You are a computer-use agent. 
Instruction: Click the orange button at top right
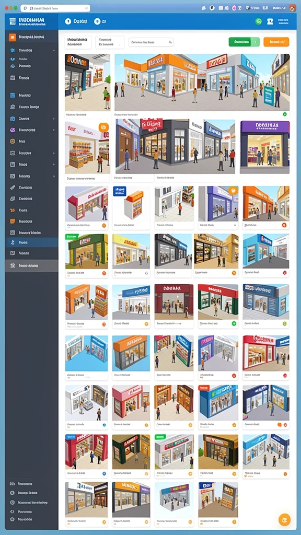(276, 42)
